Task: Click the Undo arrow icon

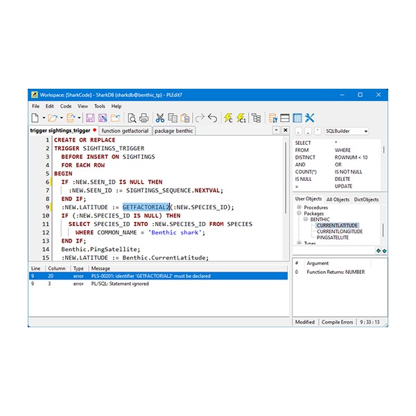Action: 212,118
